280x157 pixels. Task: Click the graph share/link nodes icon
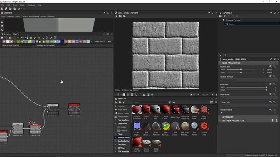pos(26,38)
